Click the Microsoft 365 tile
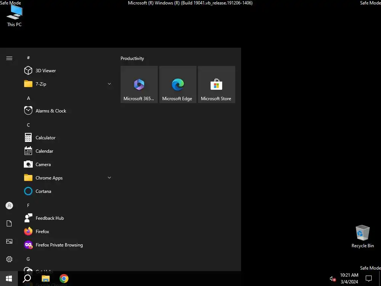 click(x=139, y=85)
